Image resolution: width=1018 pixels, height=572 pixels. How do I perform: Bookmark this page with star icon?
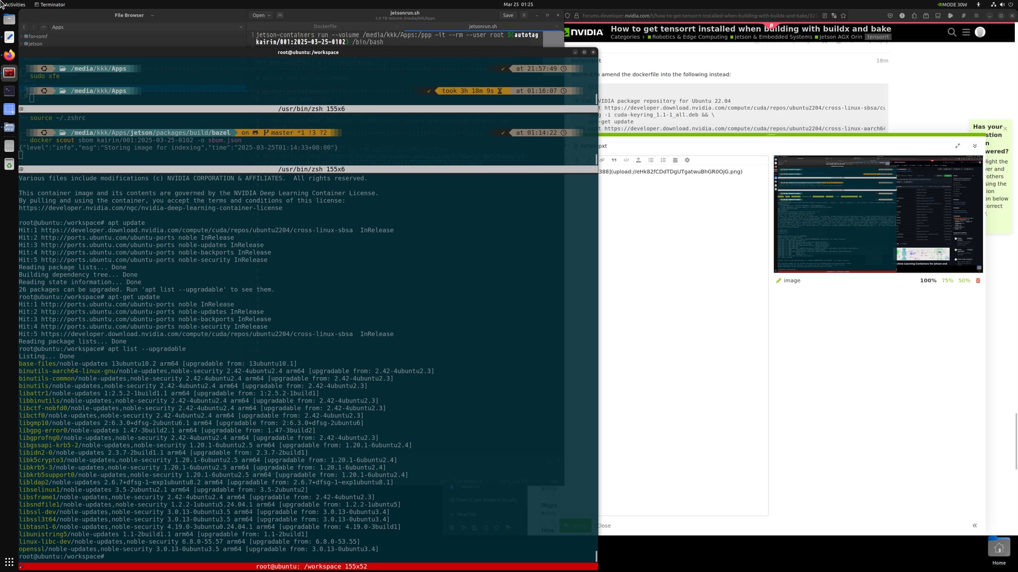[844, 15]
